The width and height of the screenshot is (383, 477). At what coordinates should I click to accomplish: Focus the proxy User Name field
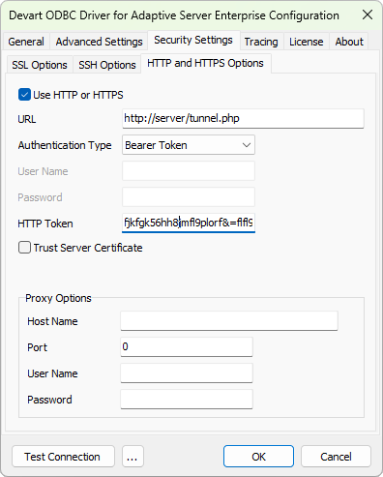[187, 373]
